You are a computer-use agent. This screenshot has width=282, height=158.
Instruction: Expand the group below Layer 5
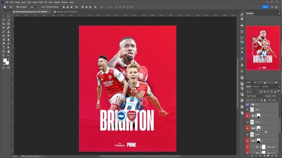(251, 116)
